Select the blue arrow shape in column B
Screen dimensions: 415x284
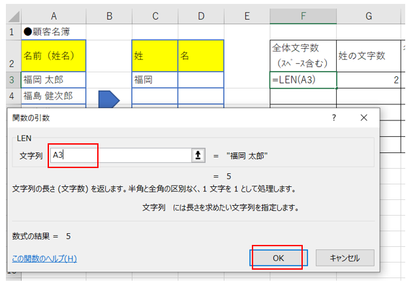pos(109,99)
